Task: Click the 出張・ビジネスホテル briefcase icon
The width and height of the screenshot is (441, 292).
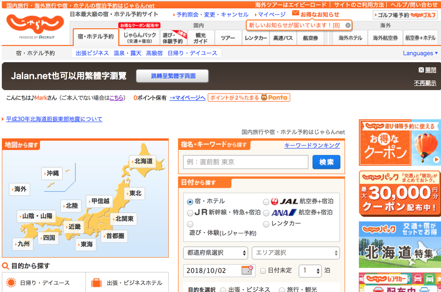Action: [96, 283]
